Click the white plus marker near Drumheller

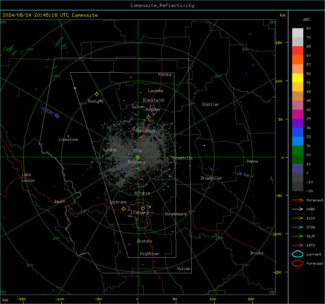[x=204, y=145]
